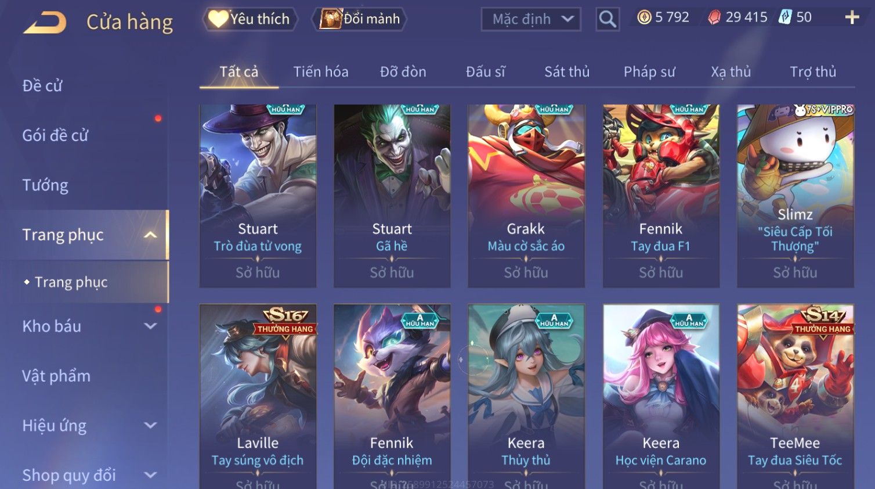
Task: Open Gói đề cử menu entry
Action: [x=55, y=135]
